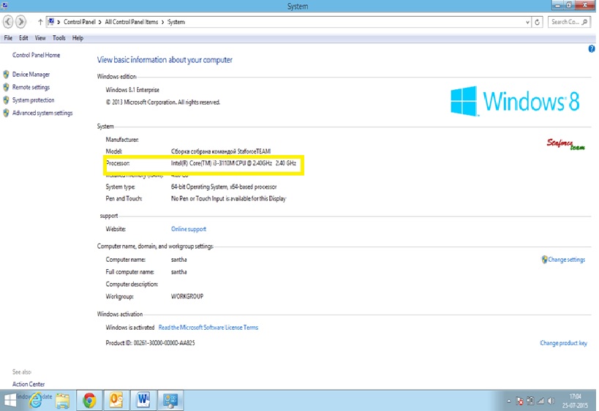Viewport: 599px width, 411px height.
Task: Click the Windows 8.1 Enterprise edition text
Action: pos(132,90)
